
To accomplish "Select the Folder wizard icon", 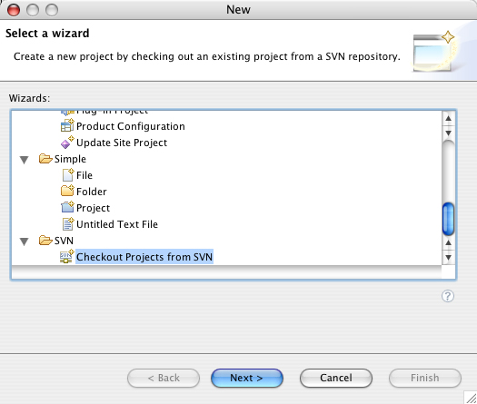I will click(x=67, y=191).
